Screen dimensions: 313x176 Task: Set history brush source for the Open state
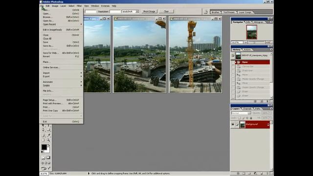pos(233,62)
